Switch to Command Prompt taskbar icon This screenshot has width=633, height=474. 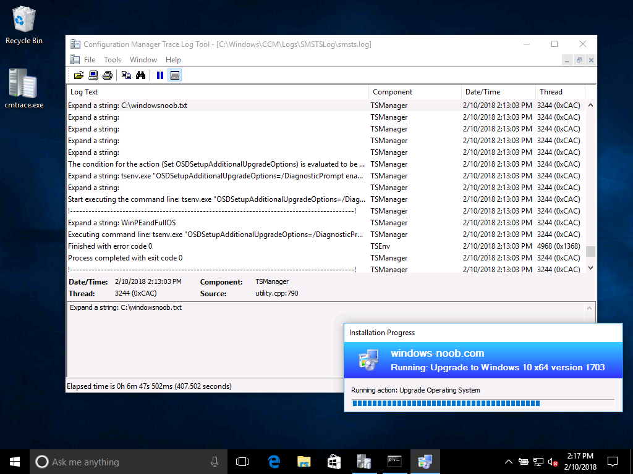click(x=394, y=462)
